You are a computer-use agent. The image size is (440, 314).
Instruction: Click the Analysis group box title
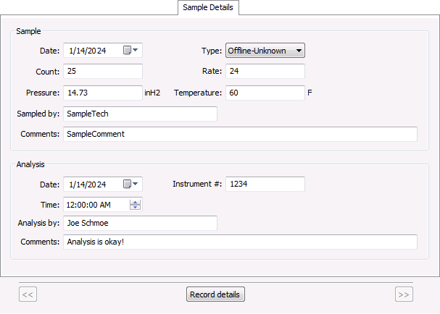30,164
